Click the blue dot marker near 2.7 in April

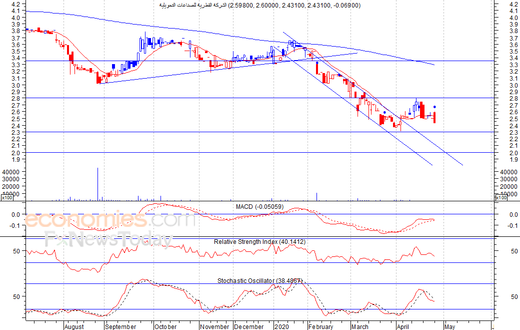coord(435,107)
